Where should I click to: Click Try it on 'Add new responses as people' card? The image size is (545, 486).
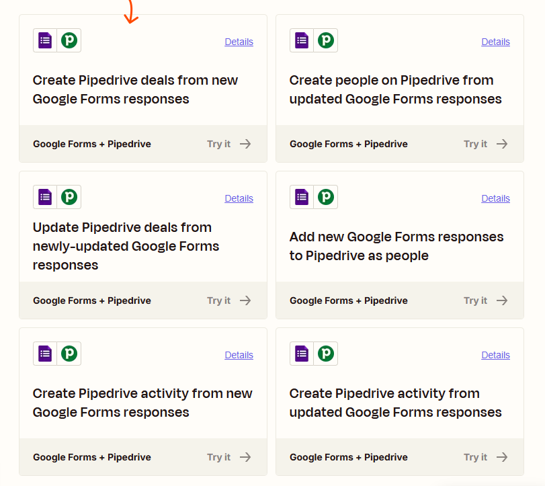pos(475,300)
